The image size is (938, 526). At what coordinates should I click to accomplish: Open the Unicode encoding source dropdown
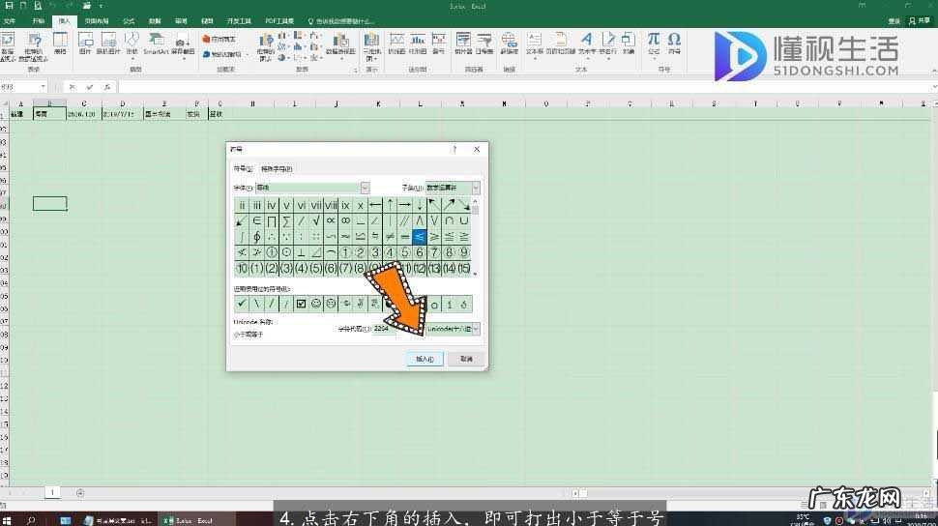475,329
